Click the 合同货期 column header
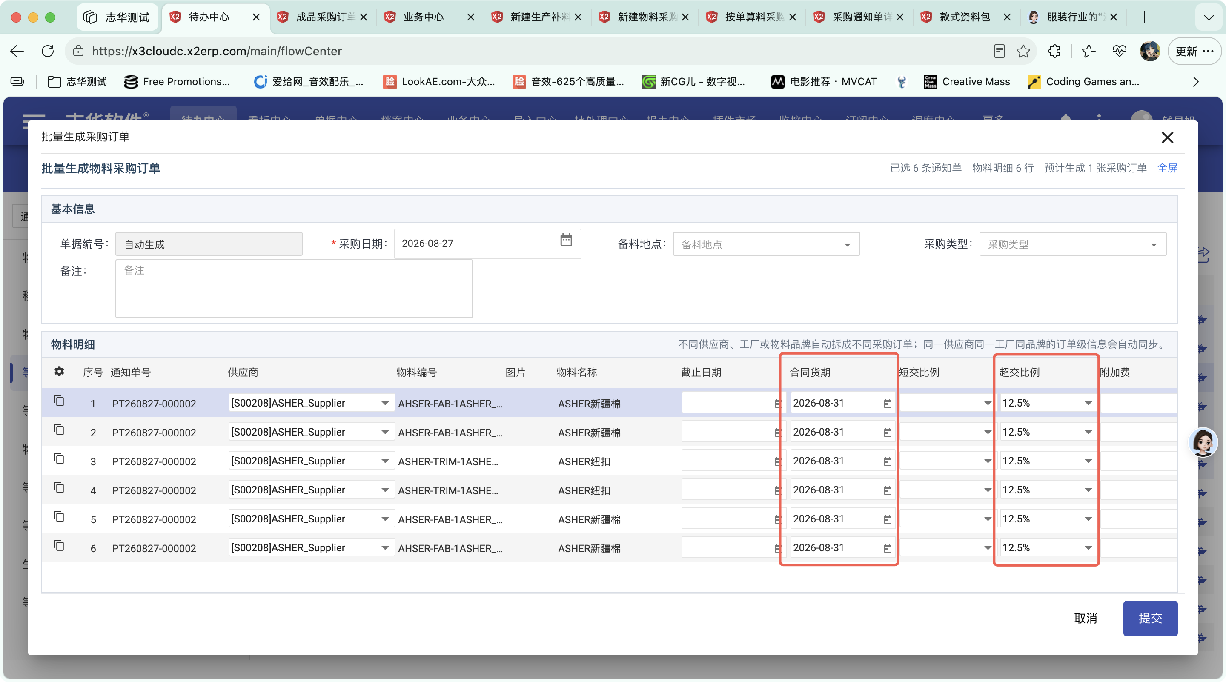Viewport: 1226px width, 682px height. click(x=810, y=372)
